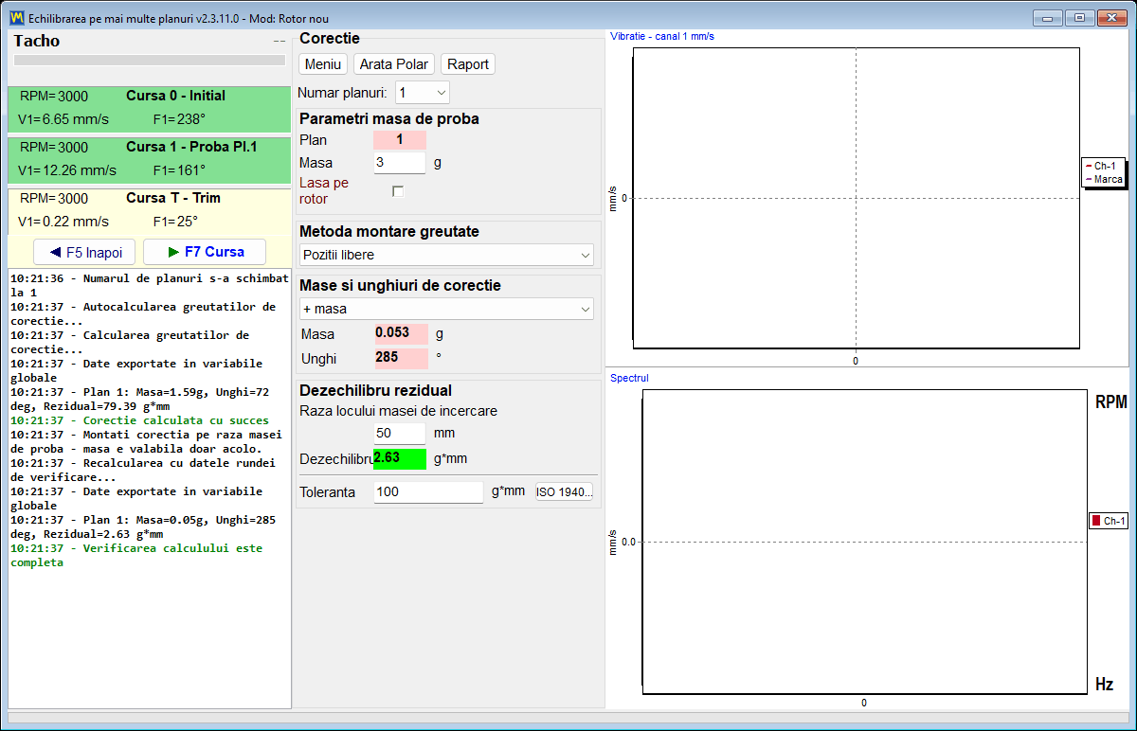Select the Plan field in trial mass parameters

(x=400, y=139)
